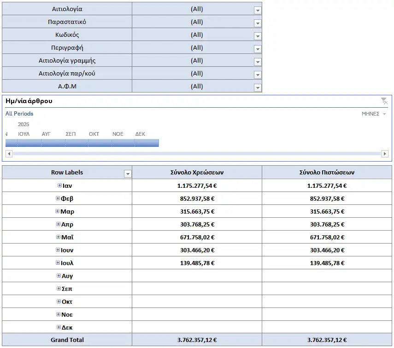
Task: Open the Κωδικός filter dropdown
Action: point(258,36)
